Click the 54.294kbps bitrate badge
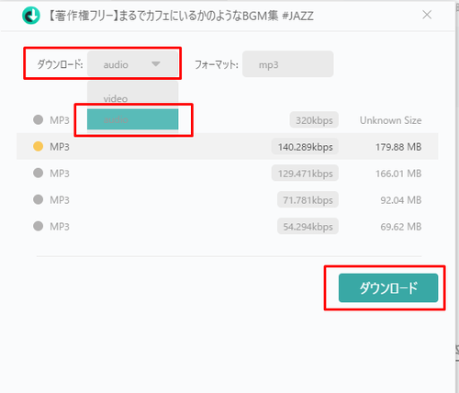Viewport: 459px width, 393px height. (x=308, y=227)
